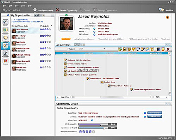Click the Delete Opportunity icon

[57, 10]
